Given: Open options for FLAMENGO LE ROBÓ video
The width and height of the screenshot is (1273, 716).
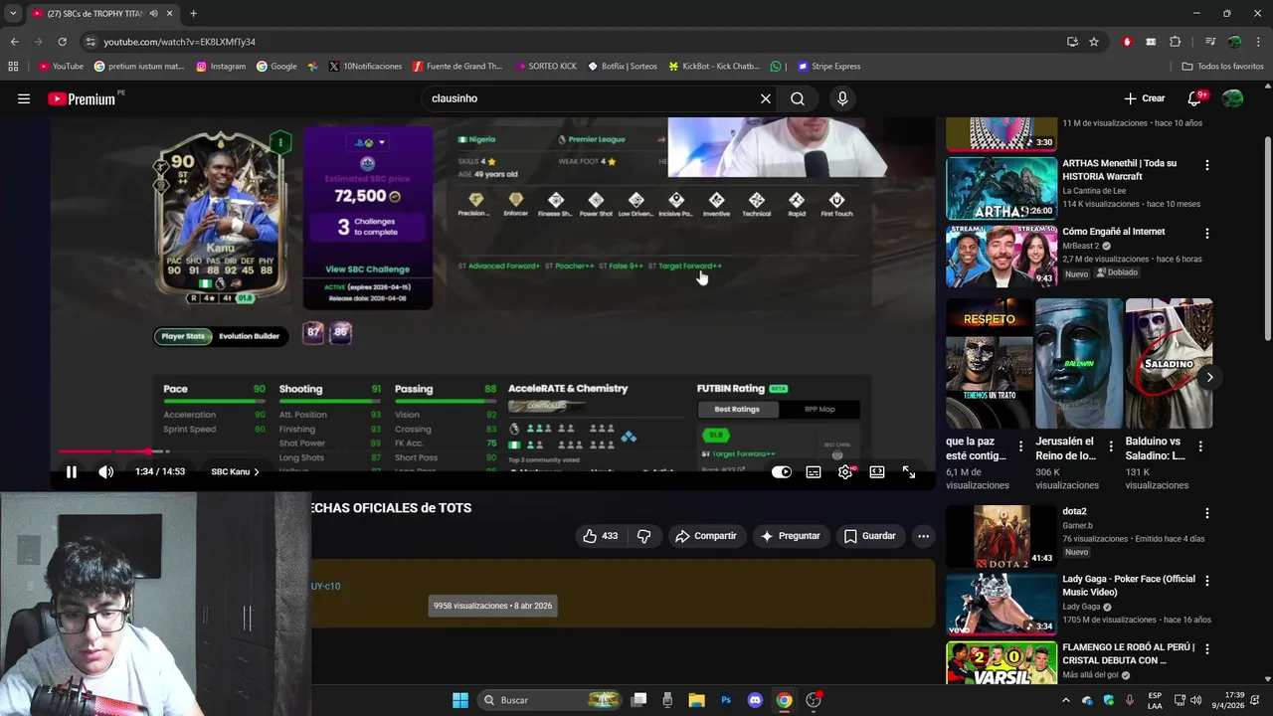Looking at the screenshot, I should pos(1207,649).
